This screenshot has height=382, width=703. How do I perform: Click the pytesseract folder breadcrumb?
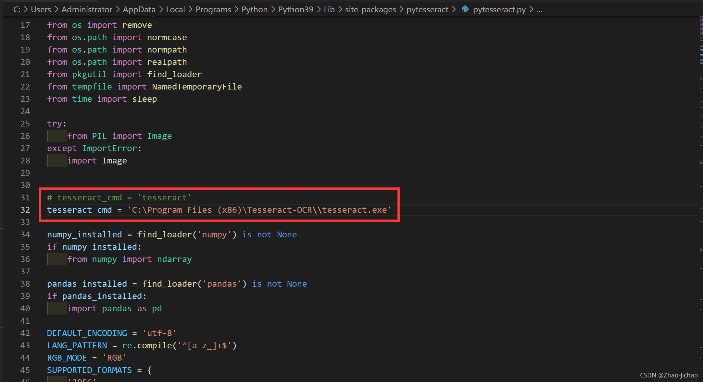(x=427, y=10)
